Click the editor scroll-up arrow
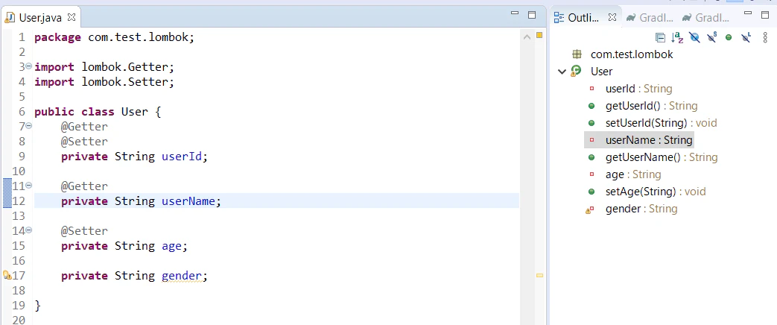The width and height of the screenshot is (777, 325). click(526, 37)
